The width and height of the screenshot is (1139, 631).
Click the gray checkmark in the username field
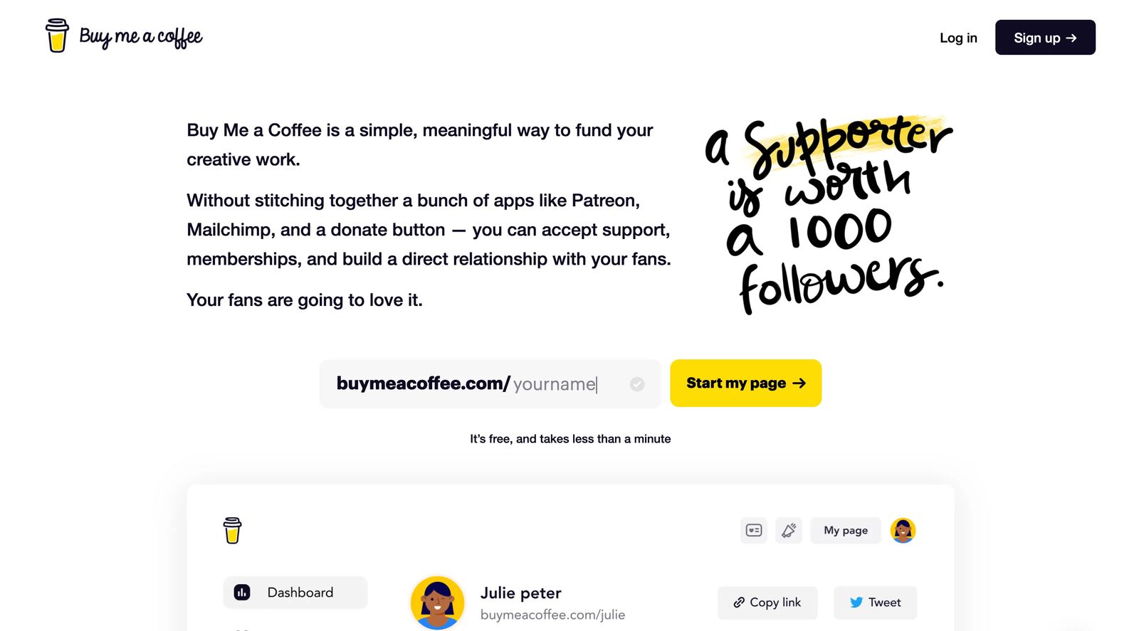tap(637, 384)
